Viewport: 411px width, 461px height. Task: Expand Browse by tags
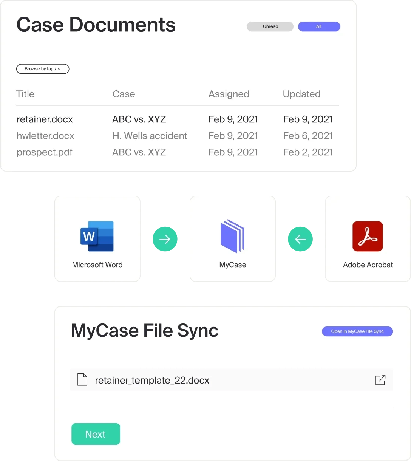pos(42,69)
